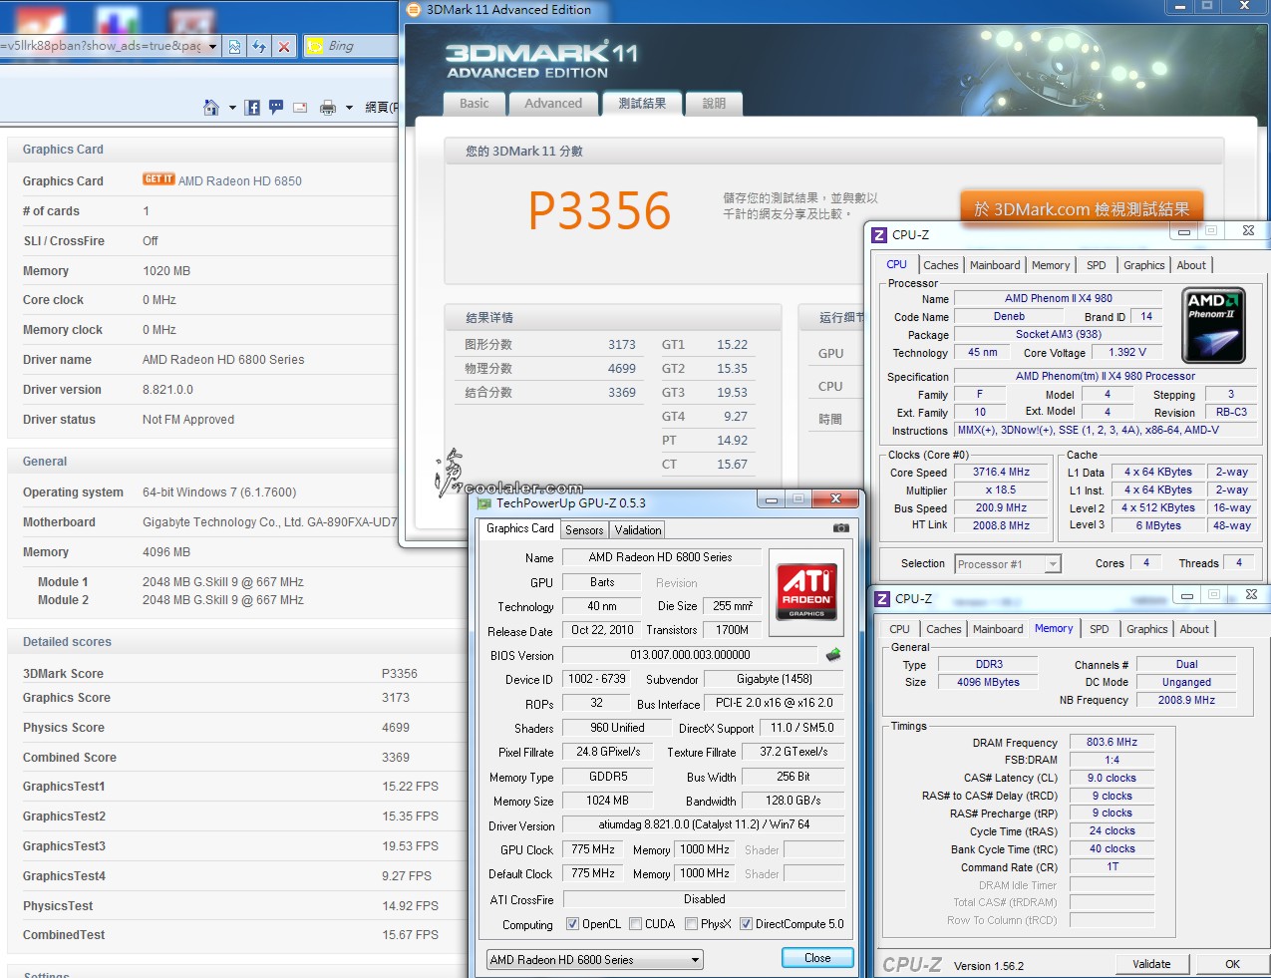The width and height of the screenshot is (1271, 978).
Task: Switch to the Sensors tab in GPU-Z
Action: tap(584, 530)
